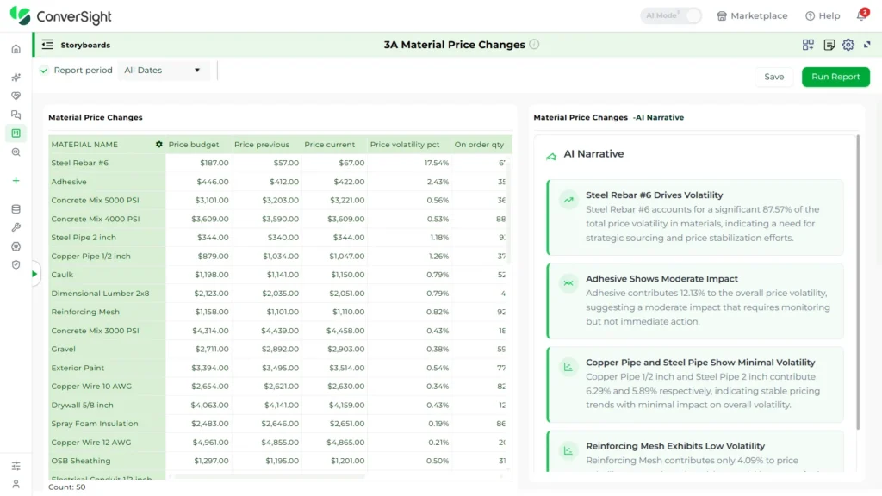The width and height of the screenshot is (882, 496).
Task: Open the notifications bell icon
Action: point(861,15)
